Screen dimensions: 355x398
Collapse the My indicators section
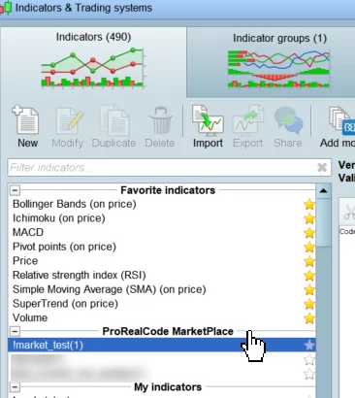tap(15, 386)
